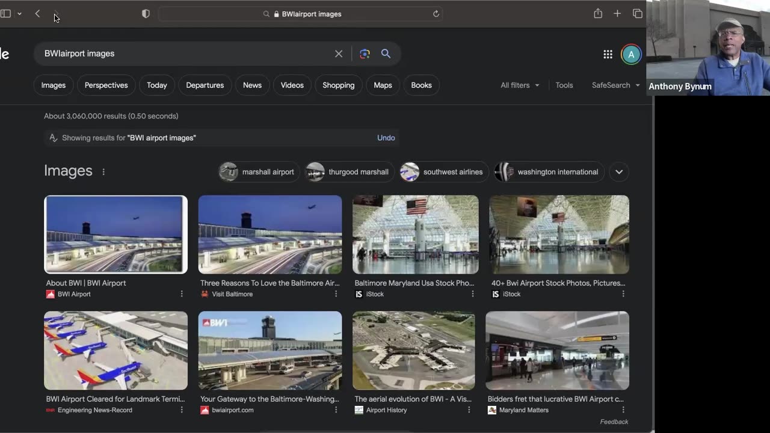Viewport: 770px width, 433px height.
Task: Open Three Reasons To Love Baltimore thumbnail
Action: tap(270, 235)
